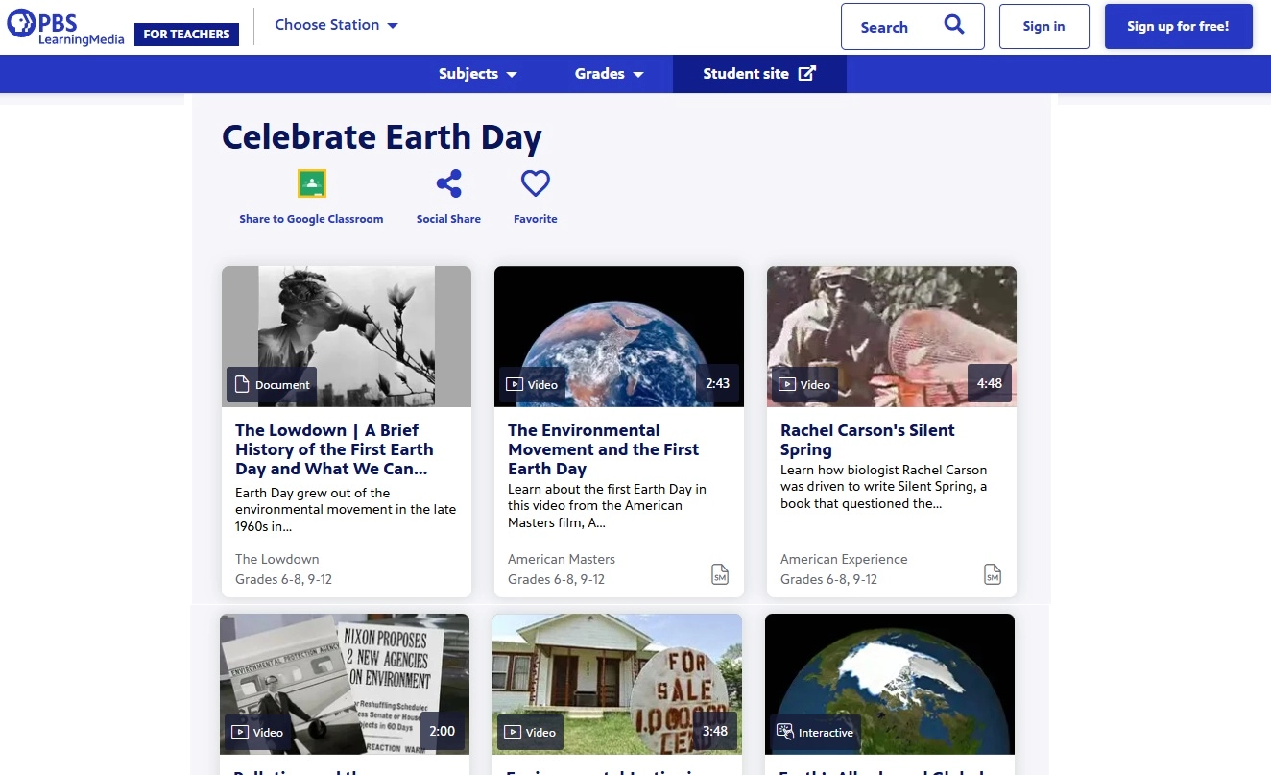The height and width of the screenshot is (775, 1271).
Task: Expand the Grades menu
Action: tap(608, 73)
